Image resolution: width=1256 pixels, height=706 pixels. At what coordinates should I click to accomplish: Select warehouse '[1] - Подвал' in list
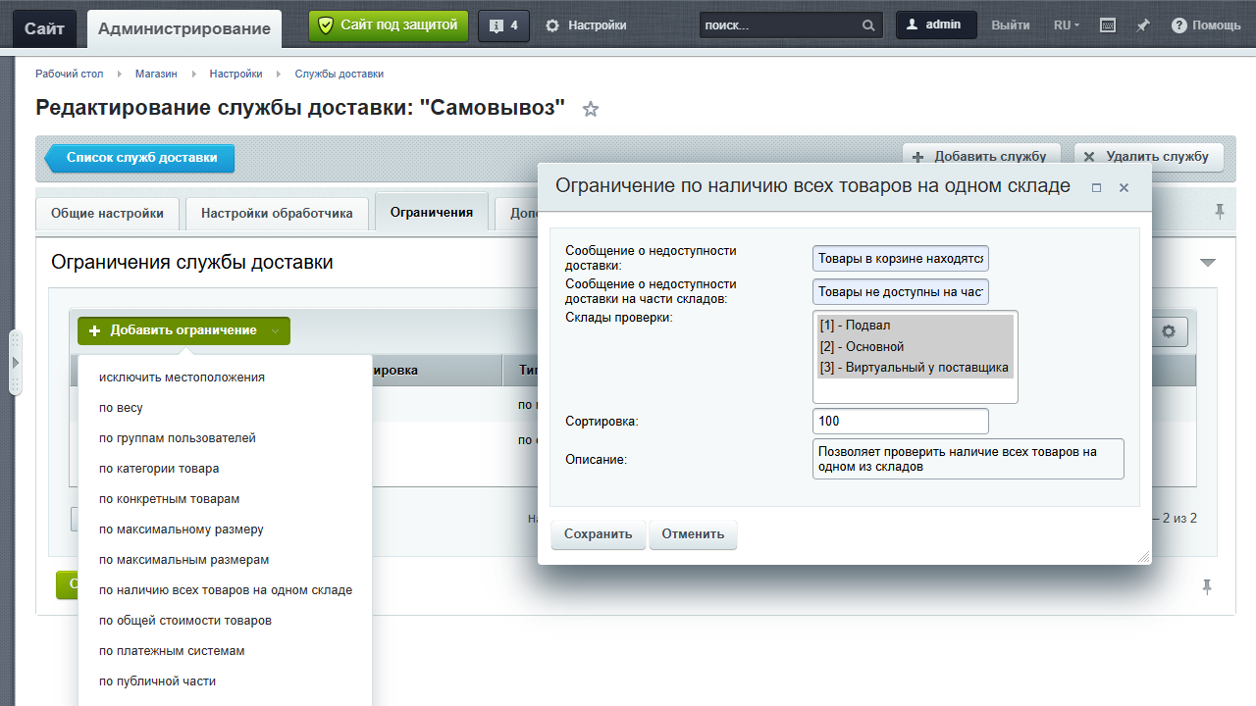[x=915, y=326]
